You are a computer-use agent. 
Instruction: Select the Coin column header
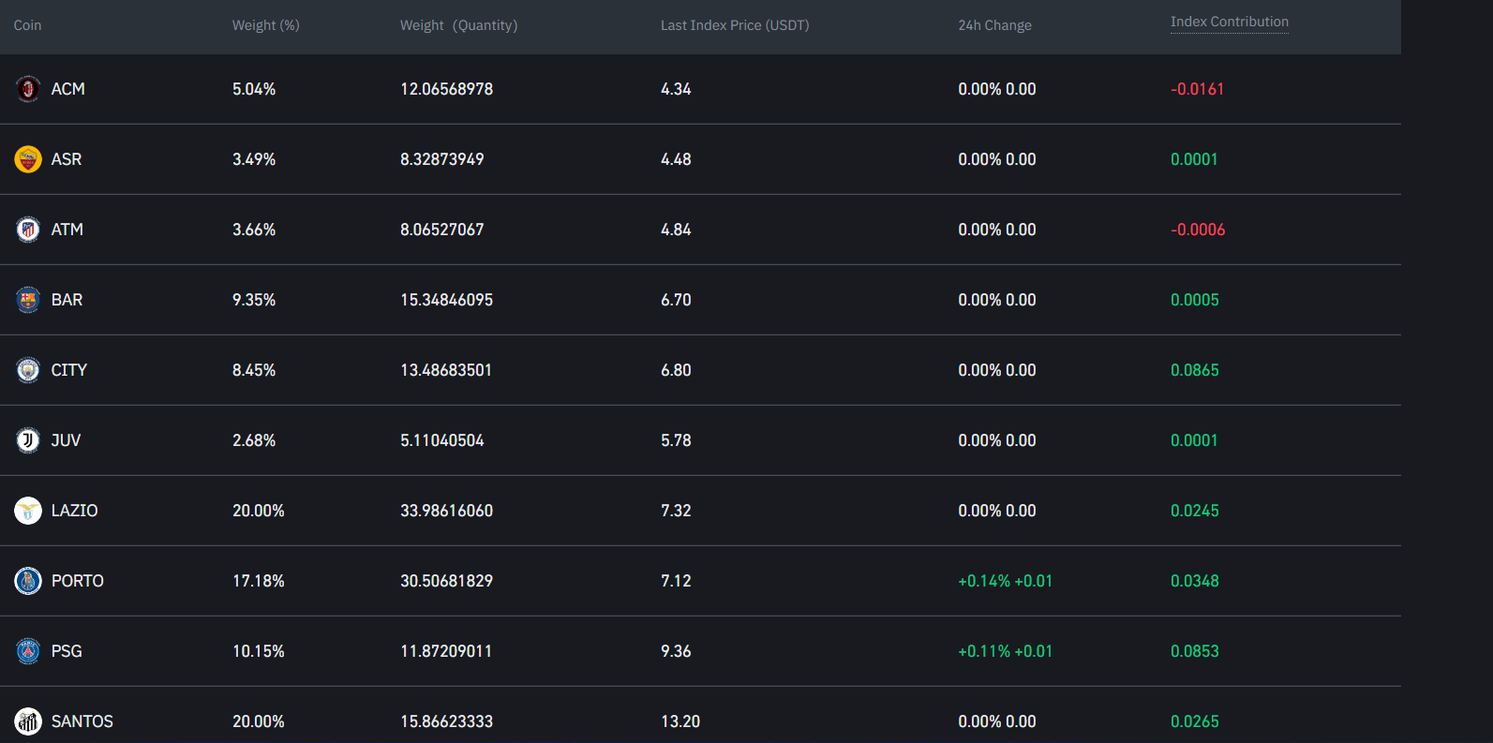[27, 25]
